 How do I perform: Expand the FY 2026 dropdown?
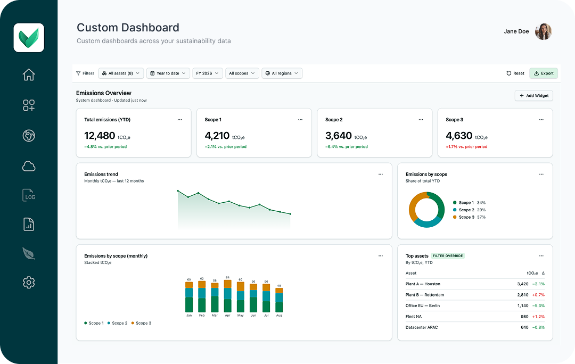click(x=208, y=73)
